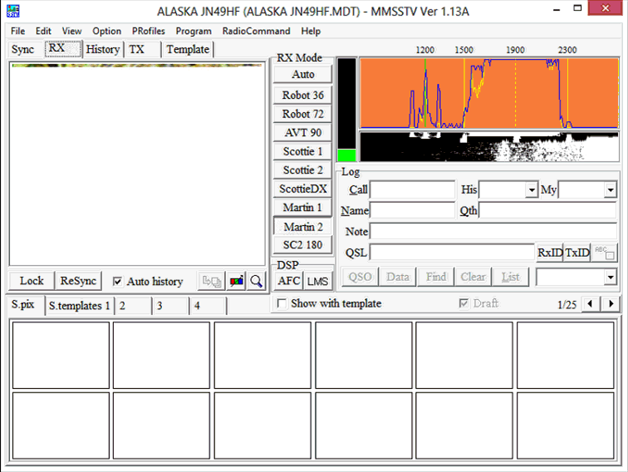Enable Show with template checkbox
The width and height of the screenshot is (628, 472).
282,303
